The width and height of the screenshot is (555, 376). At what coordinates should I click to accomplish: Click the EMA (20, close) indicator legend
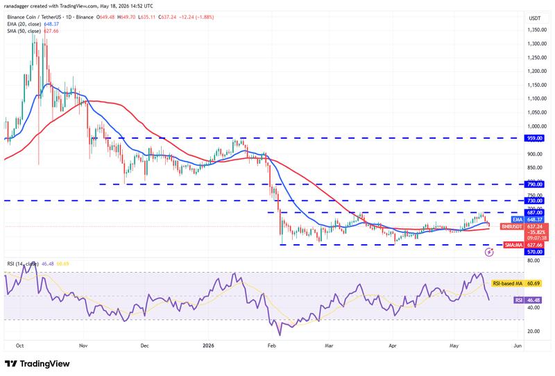(x=33, y=24)
